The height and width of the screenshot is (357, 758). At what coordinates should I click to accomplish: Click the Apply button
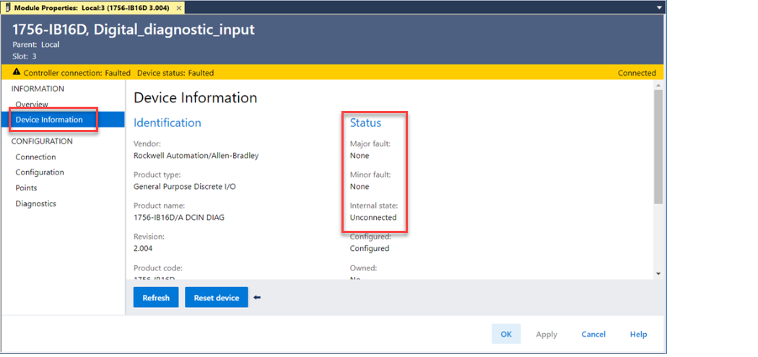546,335
